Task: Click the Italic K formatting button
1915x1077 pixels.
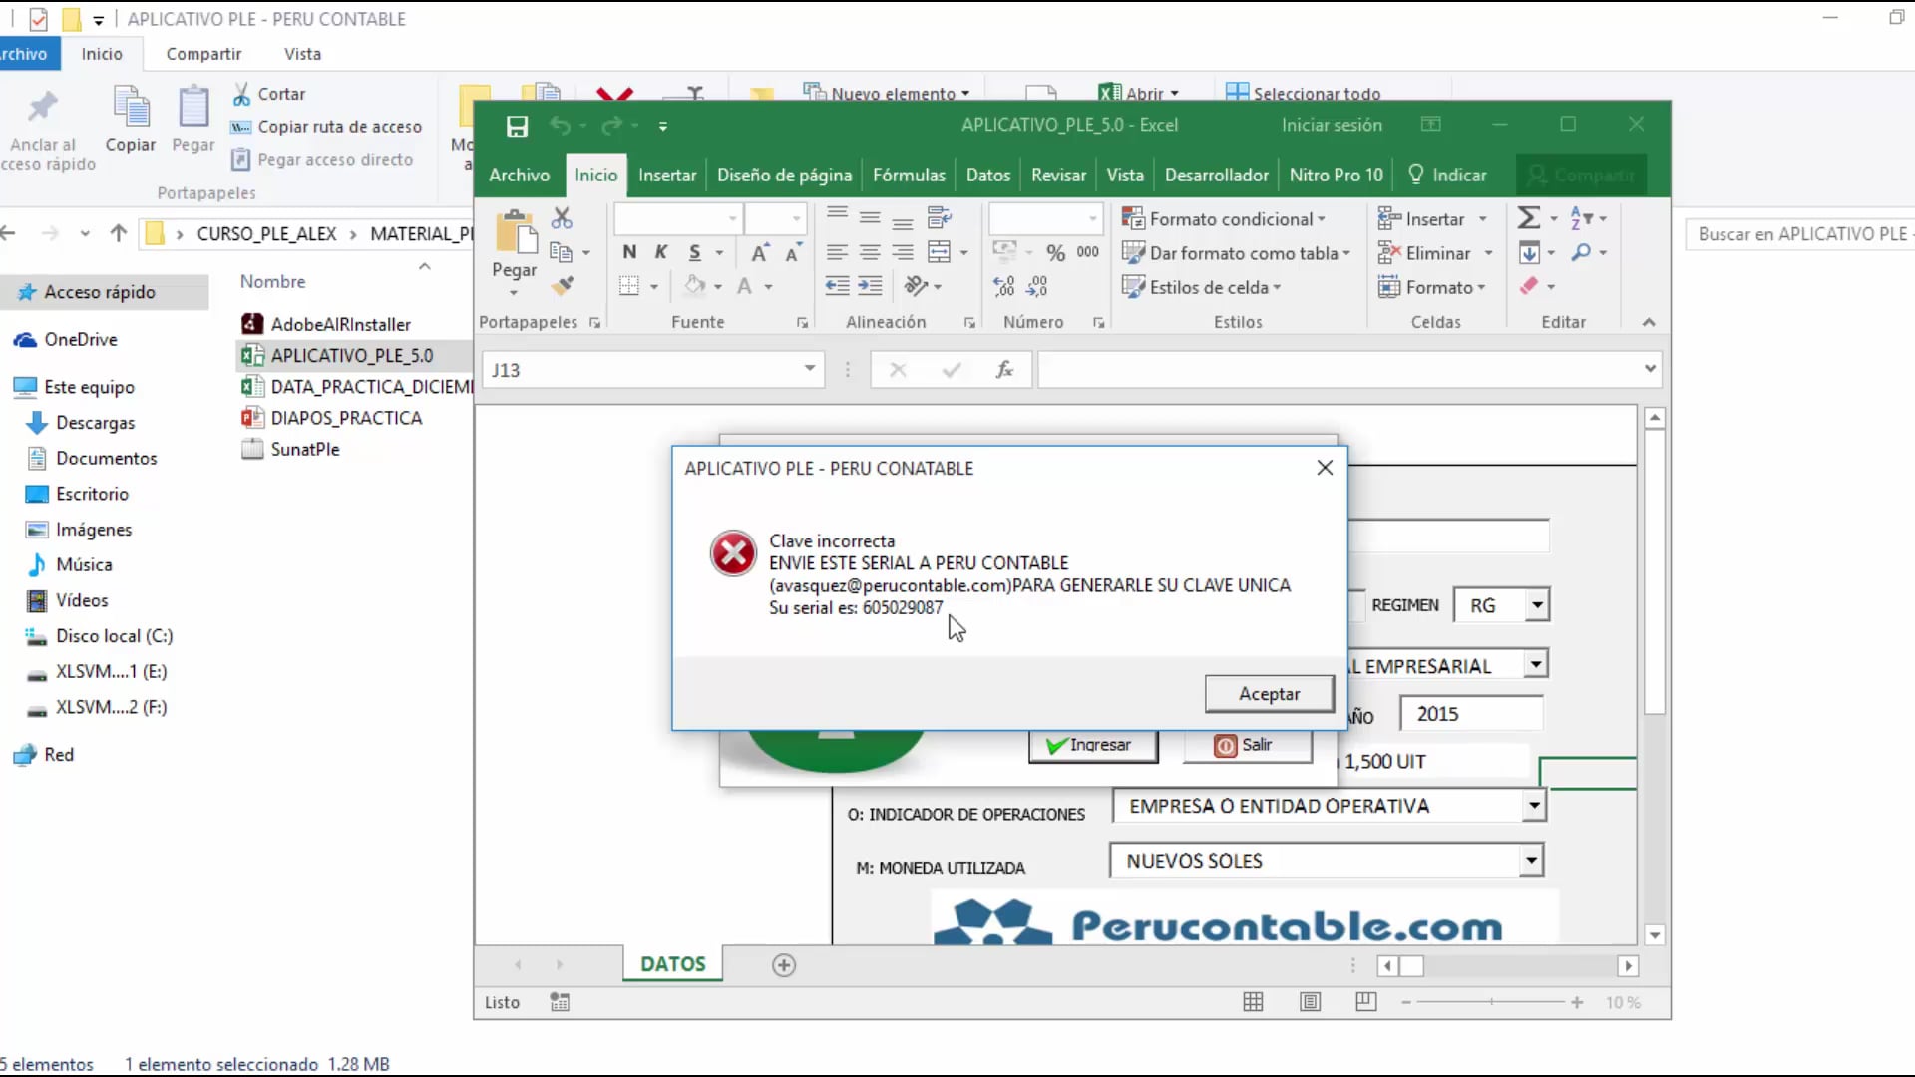Action: coord(661,252)
